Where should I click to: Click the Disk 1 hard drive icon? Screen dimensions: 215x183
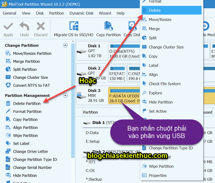pos(82,52)
